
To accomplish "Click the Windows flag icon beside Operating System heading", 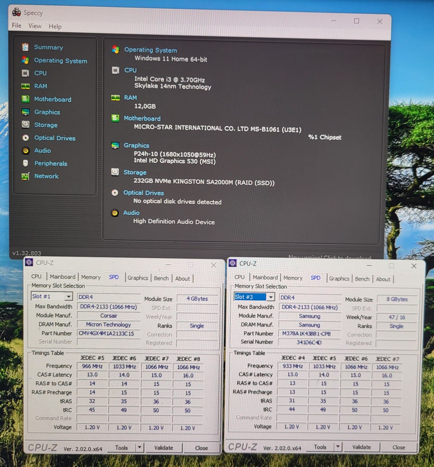I will 116,49.
